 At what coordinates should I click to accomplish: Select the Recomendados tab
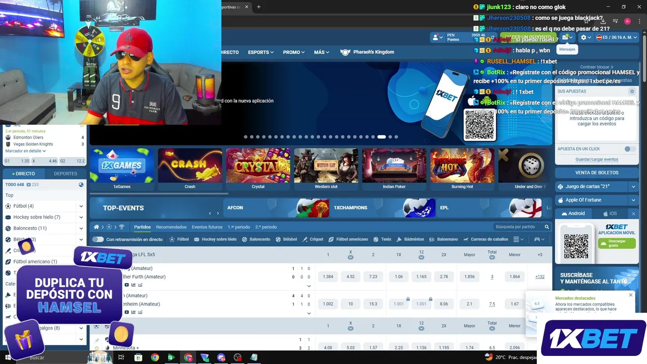(171, 227)
